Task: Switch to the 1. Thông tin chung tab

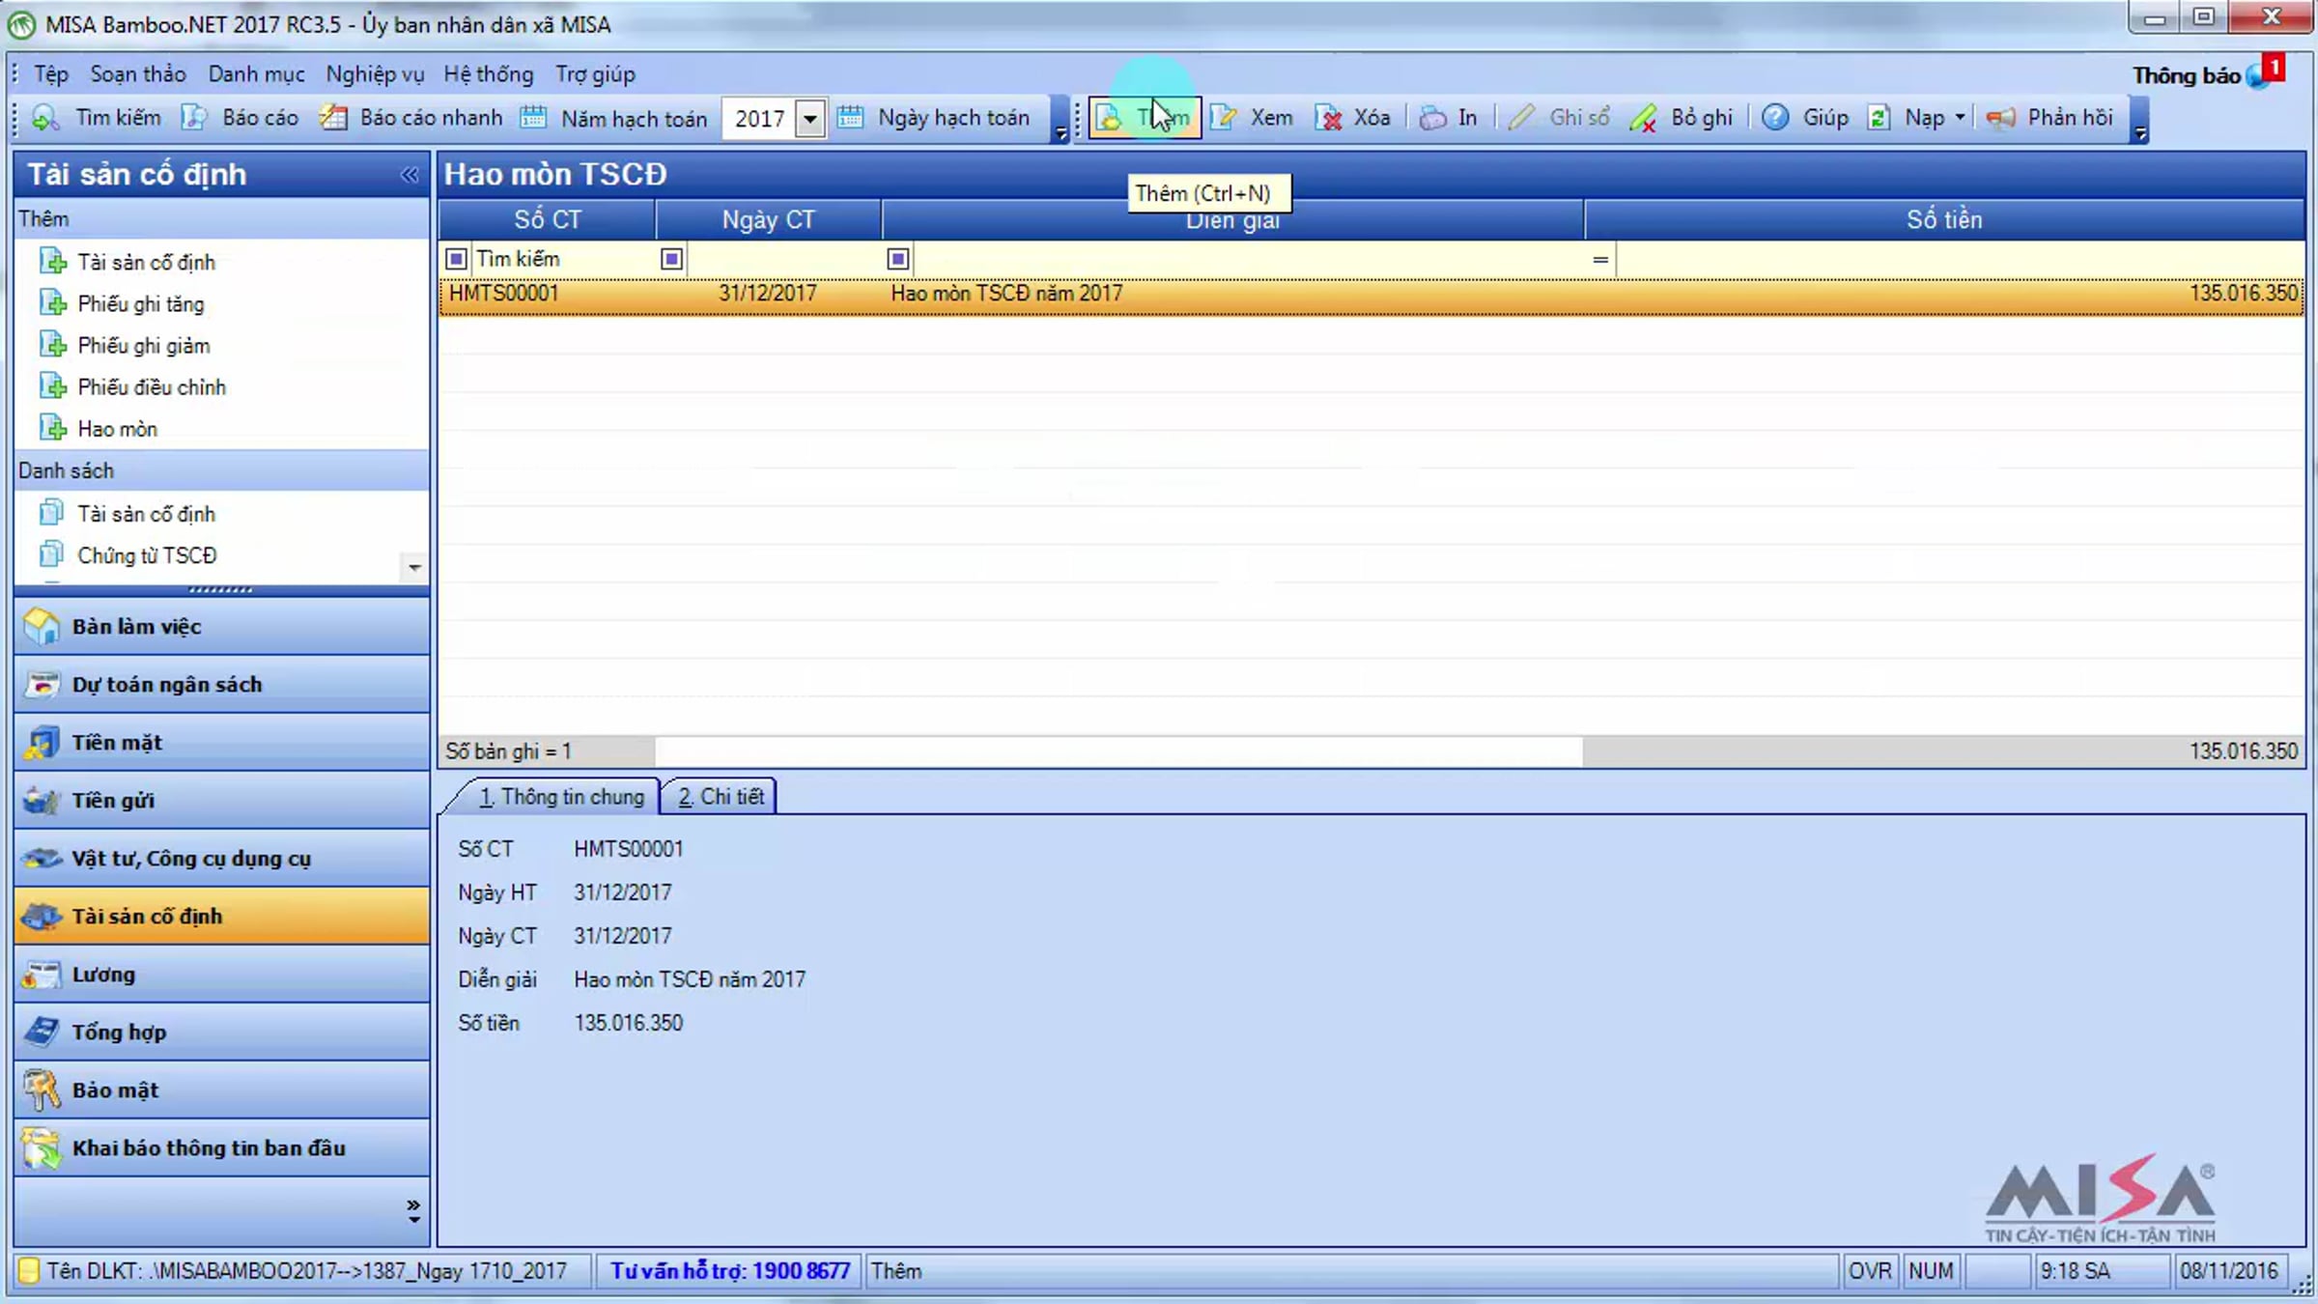Action: tap(561, 797)
